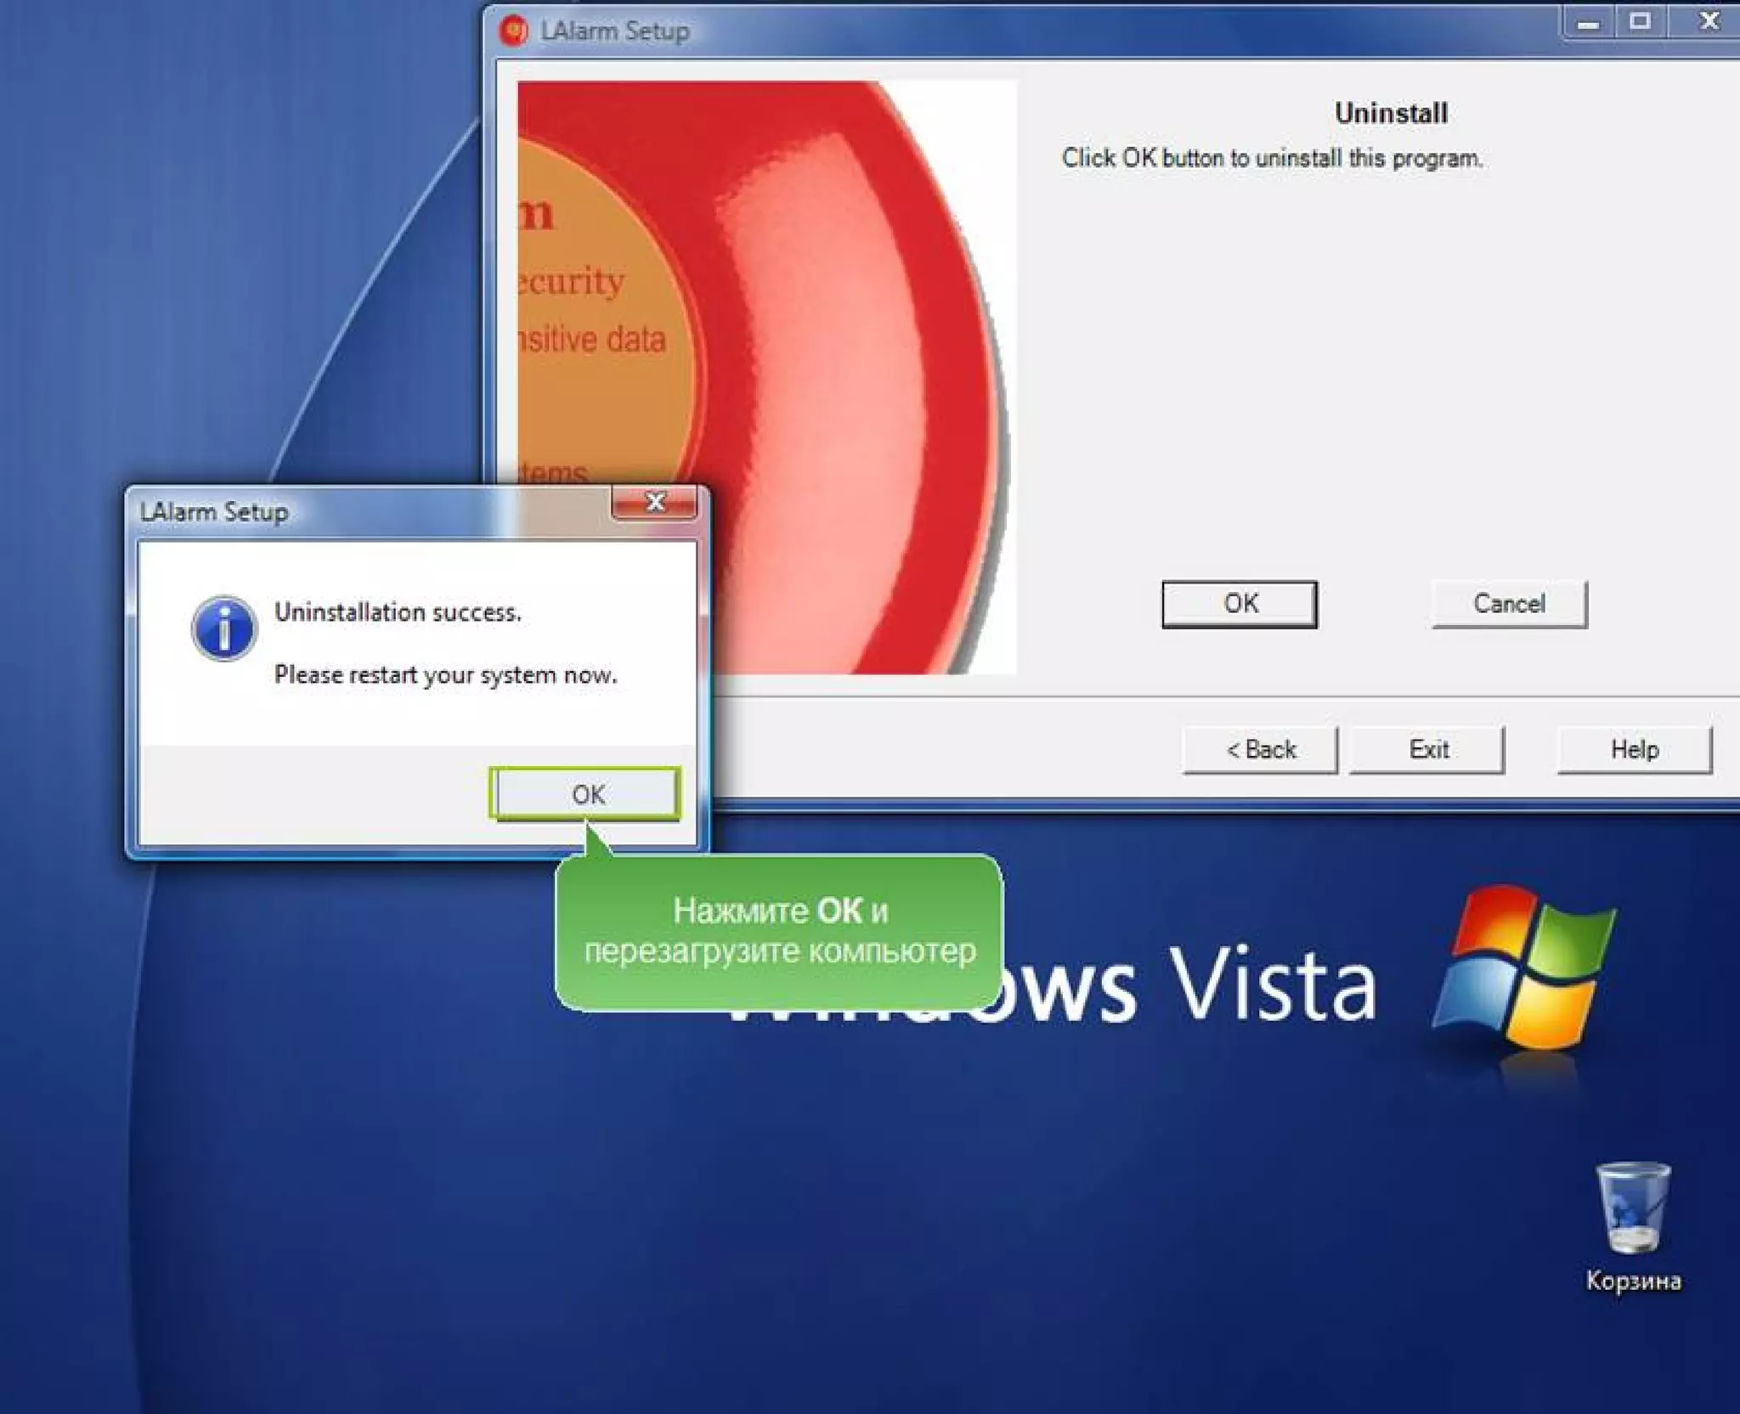Screen dimensions: 1740x1414
Task: Maximize the main LAlarm Setup window
Action: pyautogui.click(x=1641, y=21)
